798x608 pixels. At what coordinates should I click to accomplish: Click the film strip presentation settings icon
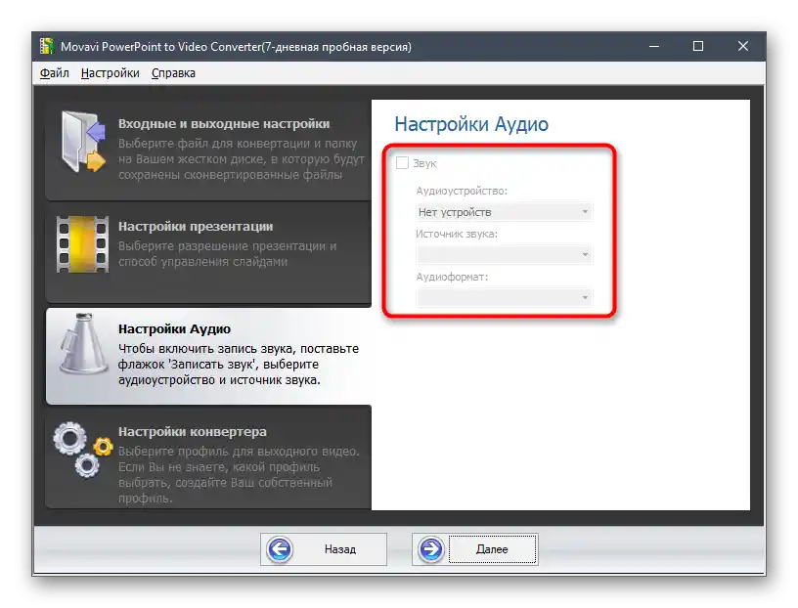82,244
